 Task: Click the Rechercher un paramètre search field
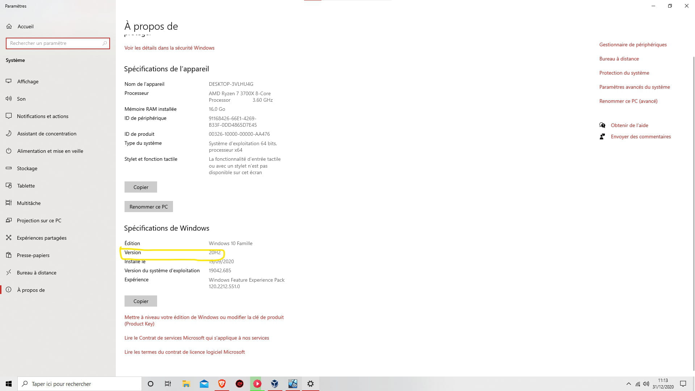58,43
